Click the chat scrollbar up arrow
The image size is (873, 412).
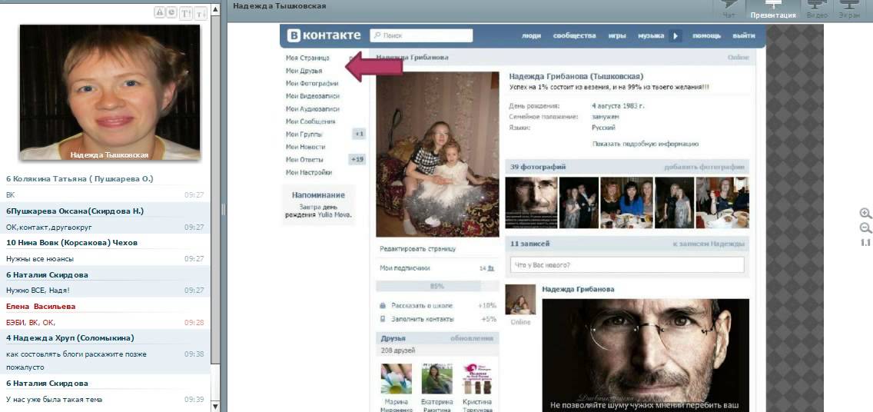pyautogui.click(x=215, y=10)
